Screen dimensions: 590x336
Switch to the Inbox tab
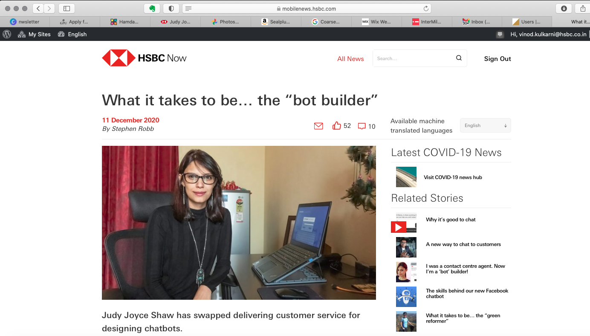pyautogui.click(x=477, y=22)
